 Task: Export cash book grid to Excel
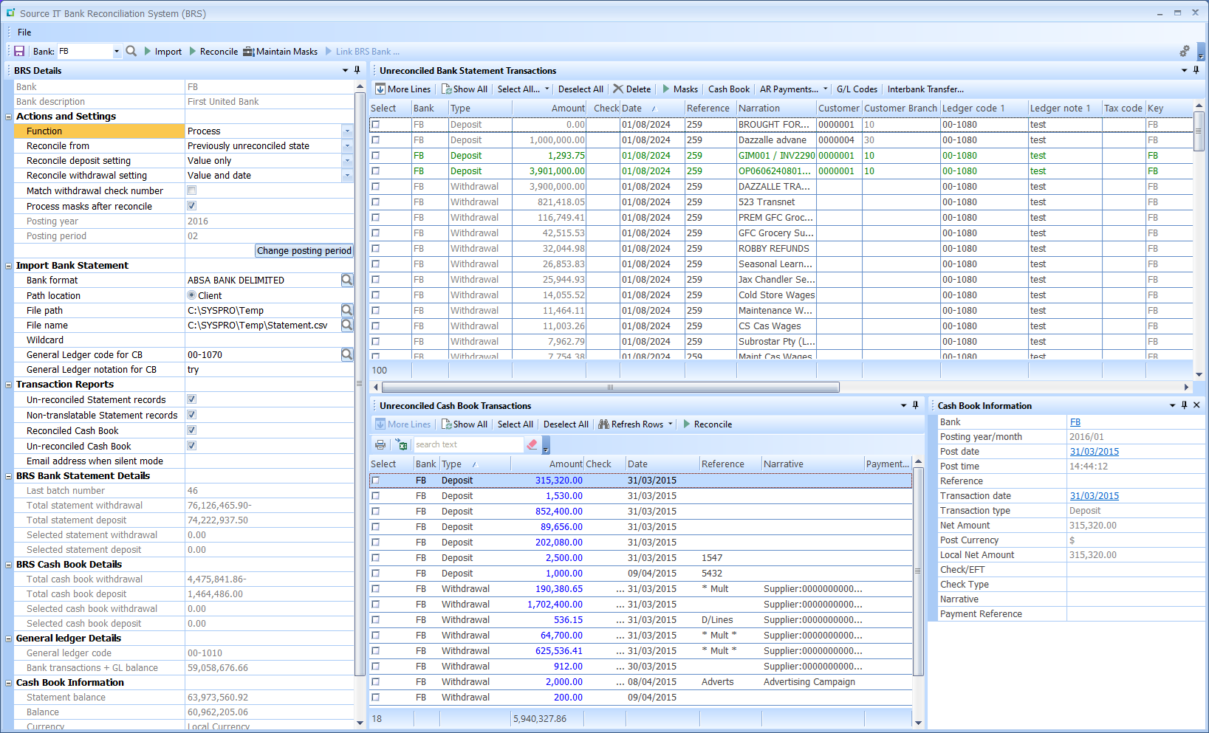(x=401, y=444)
